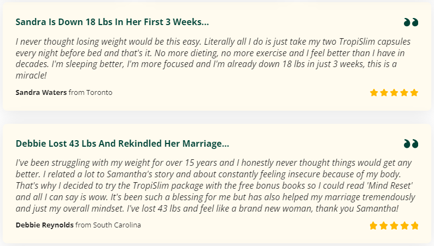The image size is (434, 246).
Task: Click 'from South Carolina' location text
Action: (108, 225)
